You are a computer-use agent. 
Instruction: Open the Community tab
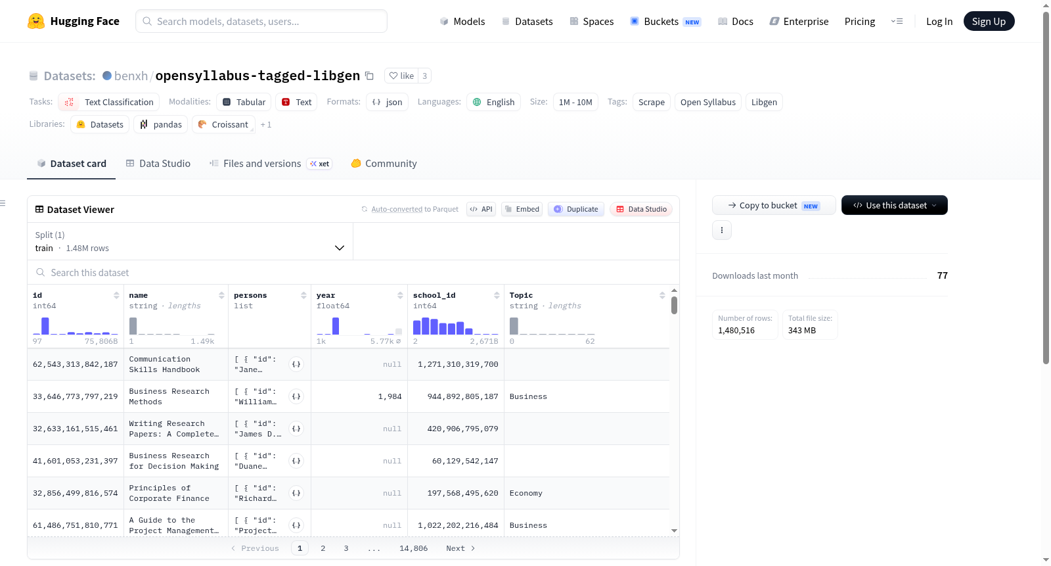pyautogui.click(x=384, y=164)
